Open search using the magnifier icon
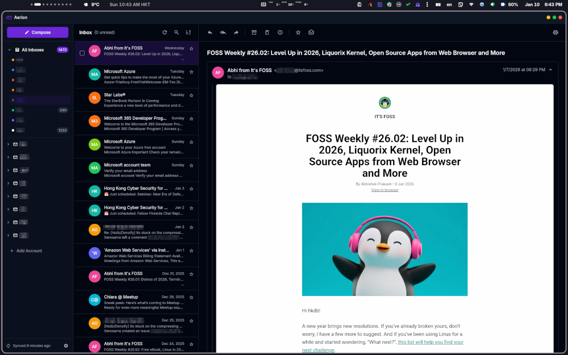This screenshot has height=355, width=568. pyautogui.click(x=177, y=32)
